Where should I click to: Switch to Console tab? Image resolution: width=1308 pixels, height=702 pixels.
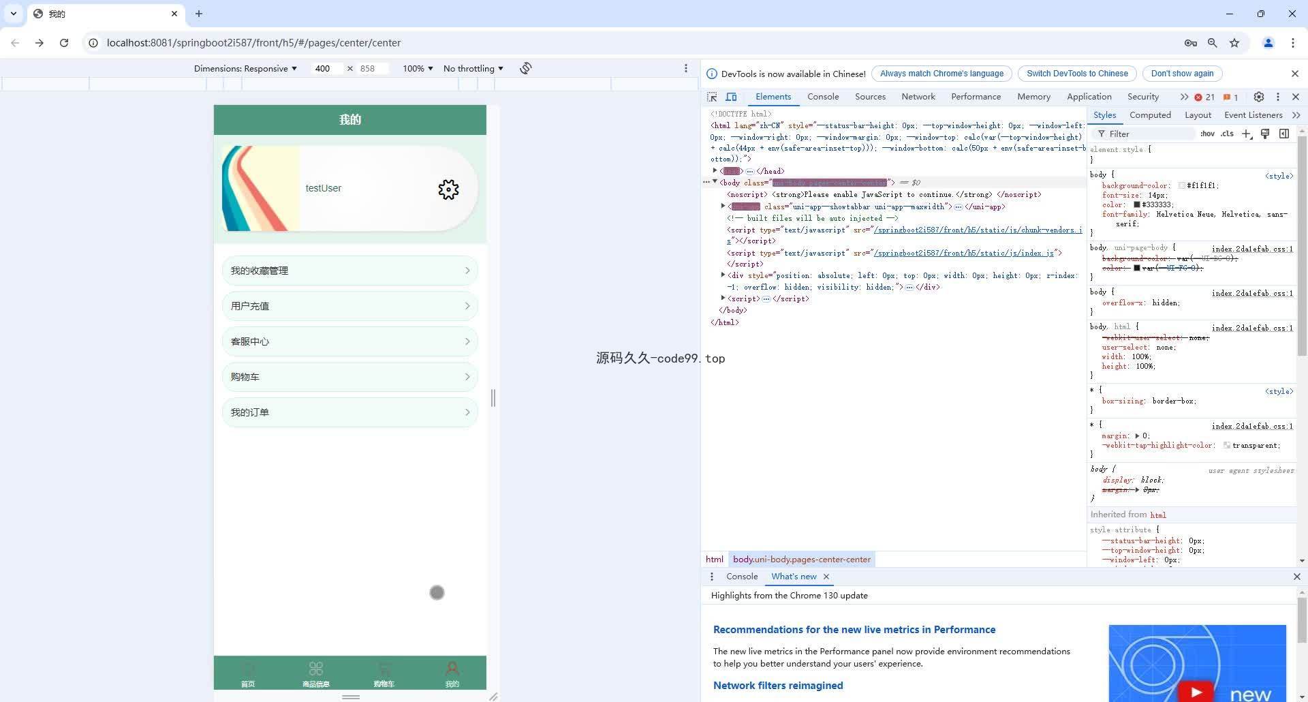(823, 97)
